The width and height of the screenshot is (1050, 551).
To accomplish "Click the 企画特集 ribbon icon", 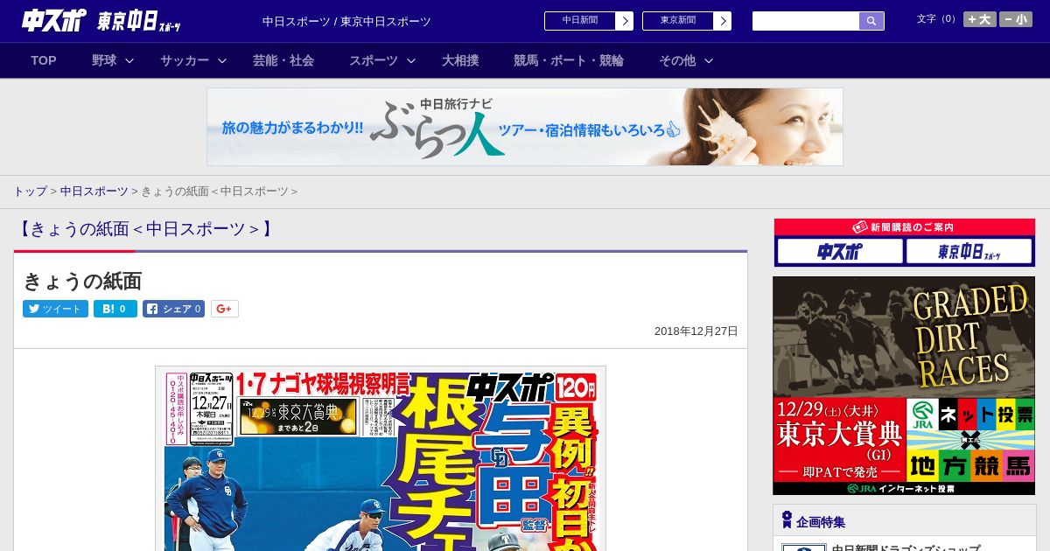I will 787,520.
